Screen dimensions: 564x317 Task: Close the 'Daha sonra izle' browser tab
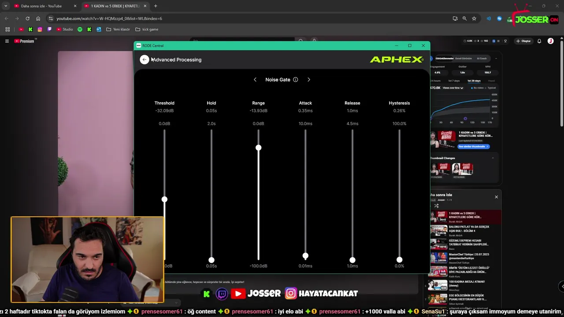pos(75,6)
